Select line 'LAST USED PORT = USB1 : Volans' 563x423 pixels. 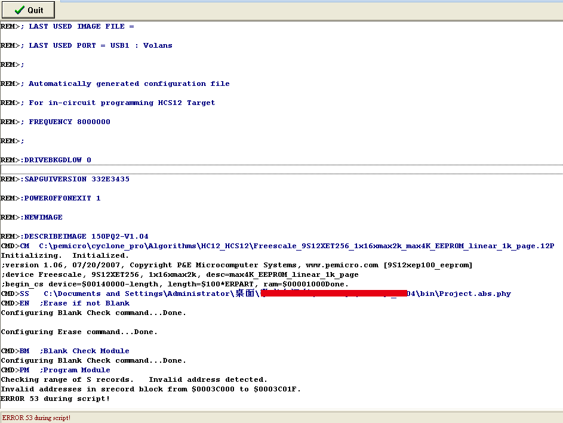[86, 45]
